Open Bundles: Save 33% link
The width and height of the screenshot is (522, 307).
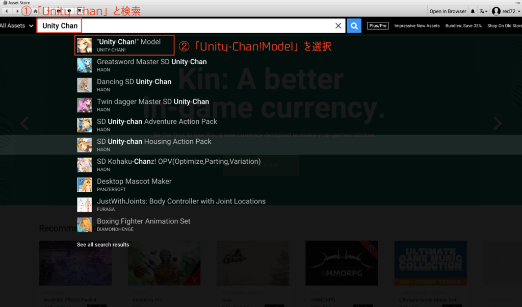[463, 25]
